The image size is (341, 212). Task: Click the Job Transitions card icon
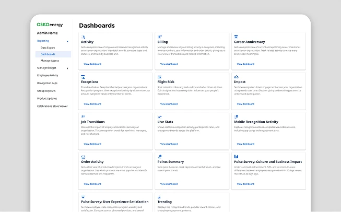click(83, 116)
